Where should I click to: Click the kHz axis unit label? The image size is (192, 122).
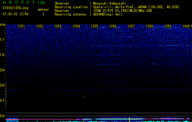3,25
